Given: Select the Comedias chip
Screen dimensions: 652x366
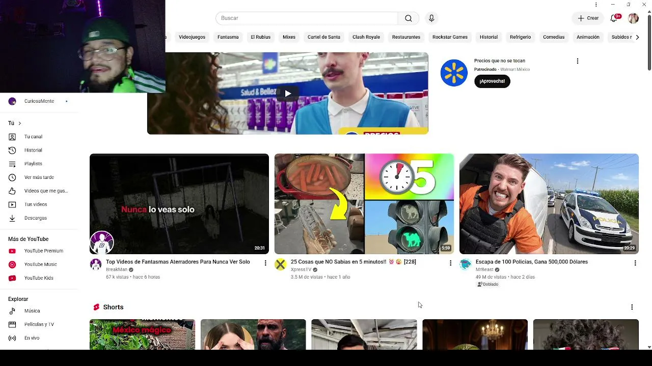Looking at the screenshot, I should tap(554, 37).
